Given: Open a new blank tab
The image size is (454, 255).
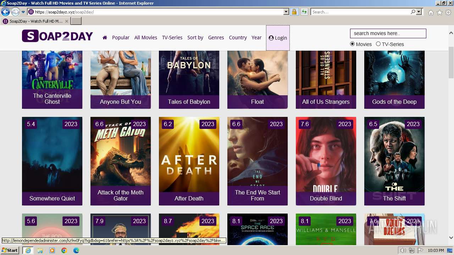Looking at the screenshot, I should click(76, 21).
